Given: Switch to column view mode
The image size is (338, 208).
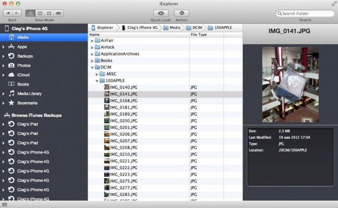Looking at the screenshot, I should coord(40,14).
